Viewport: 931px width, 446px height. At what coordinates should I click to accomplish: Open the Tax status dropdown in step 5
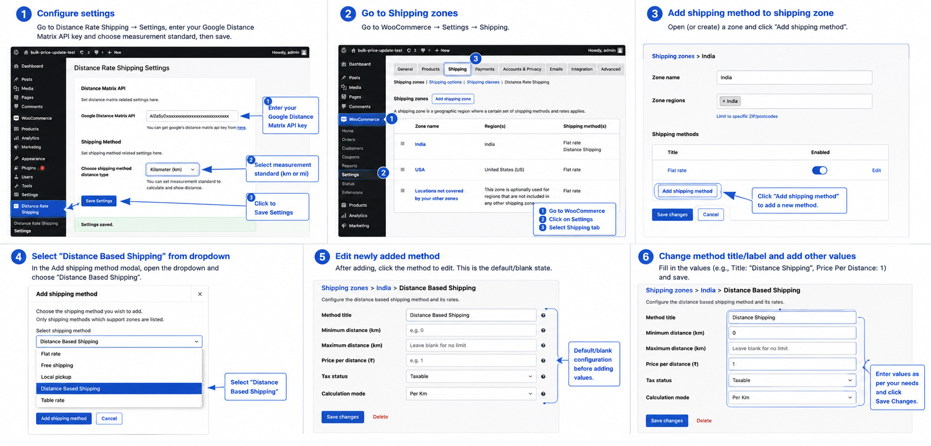tap(471, 377)
